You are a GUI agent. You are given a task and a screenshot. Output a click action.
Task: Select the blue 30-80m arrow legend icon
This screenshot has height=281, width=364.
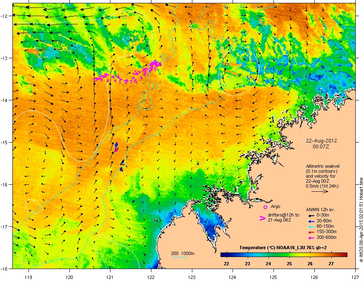click(x=311, y=221)
